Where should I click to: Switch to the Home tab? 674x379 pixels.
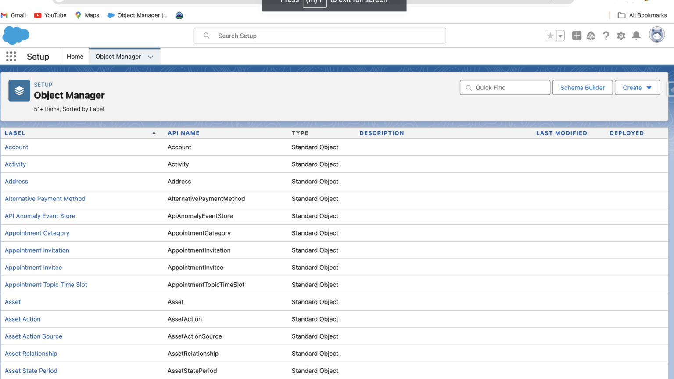click(75, 56)
